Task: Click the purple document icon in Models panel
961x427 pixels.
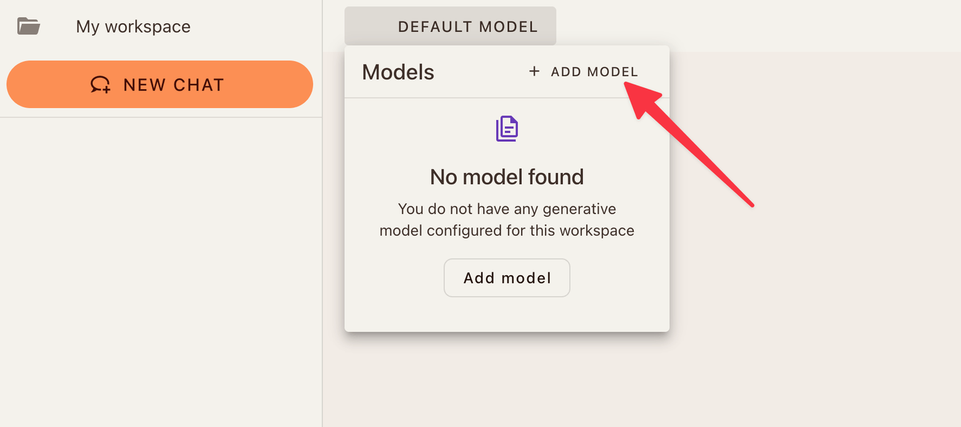Action: tap(507, 129)
